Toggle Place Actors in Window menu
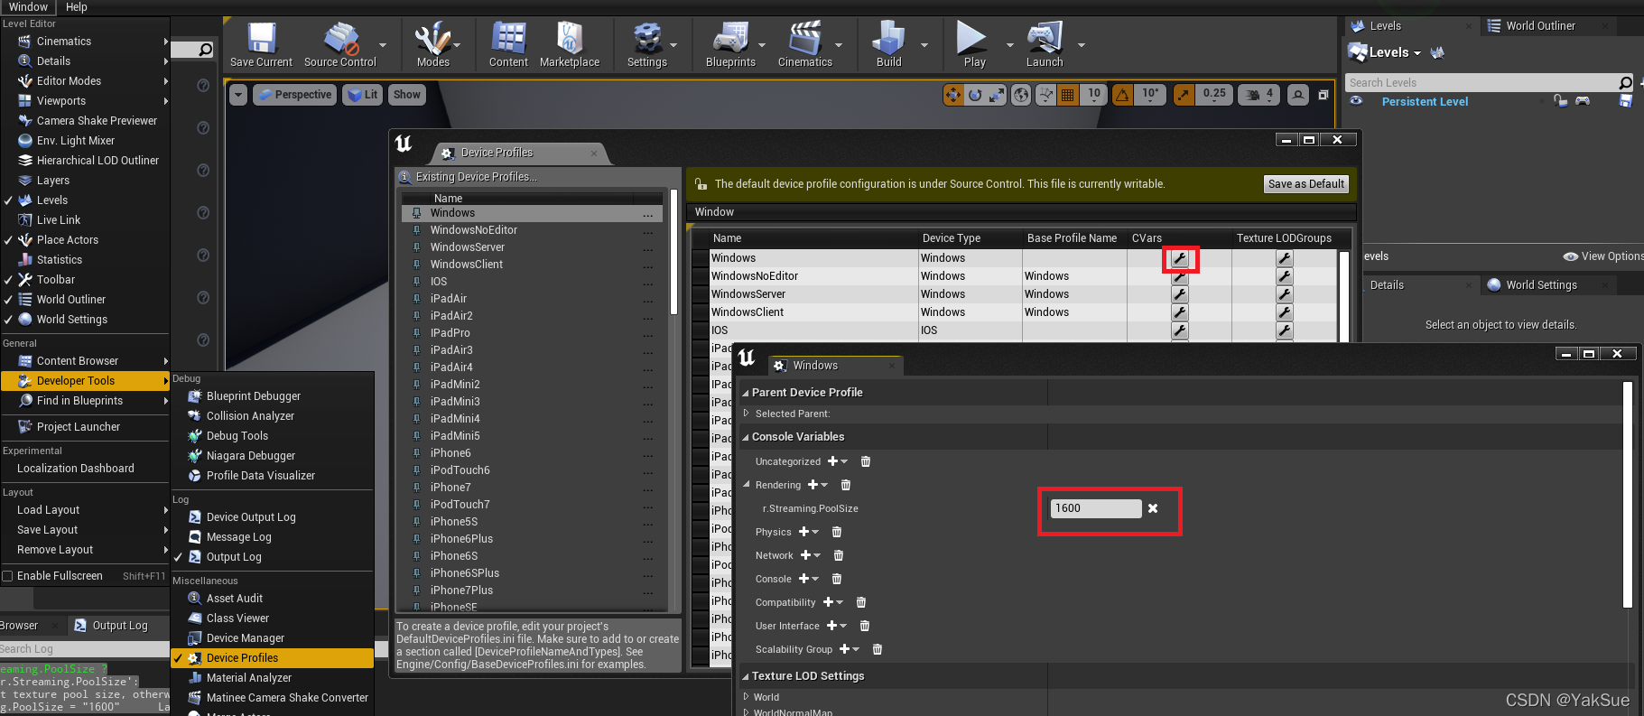Screen dimensions: 1644x716 (x=85, y=240)
